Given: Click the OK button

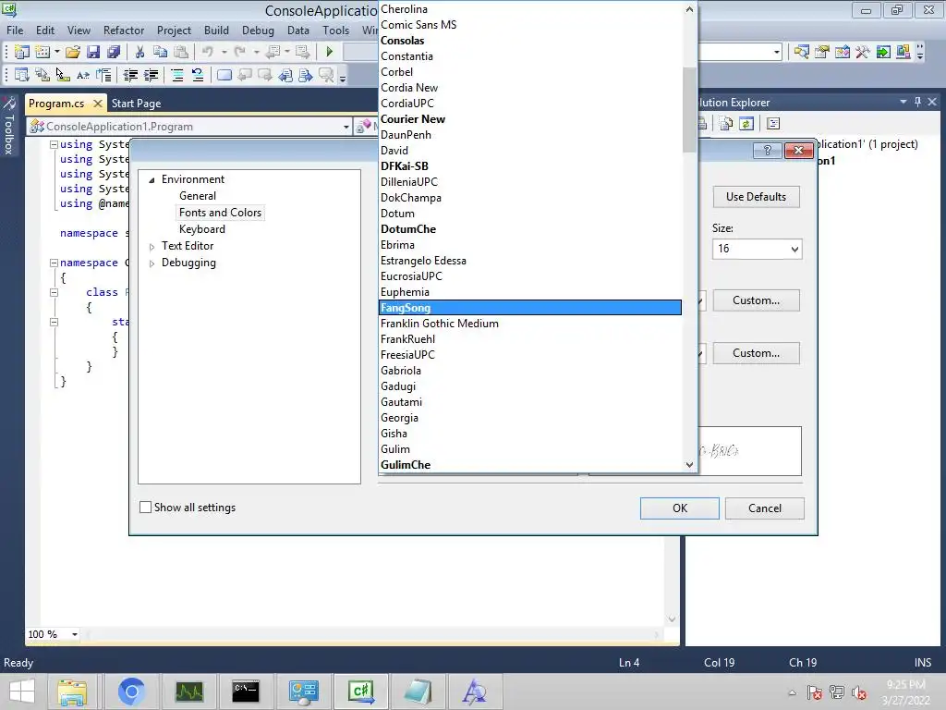Looking at the screenshot, I should (679, 508).
